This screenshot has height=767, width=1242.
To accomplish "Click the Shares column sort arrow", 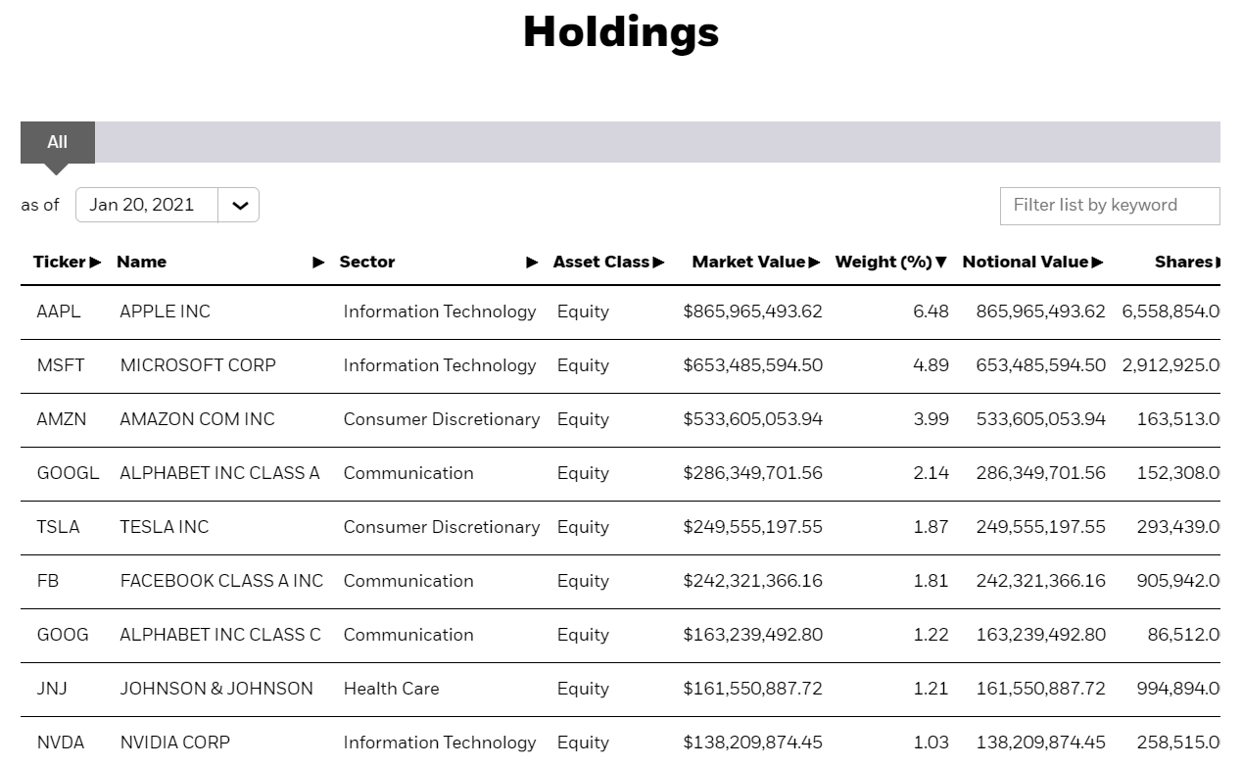I will 1218,263.
